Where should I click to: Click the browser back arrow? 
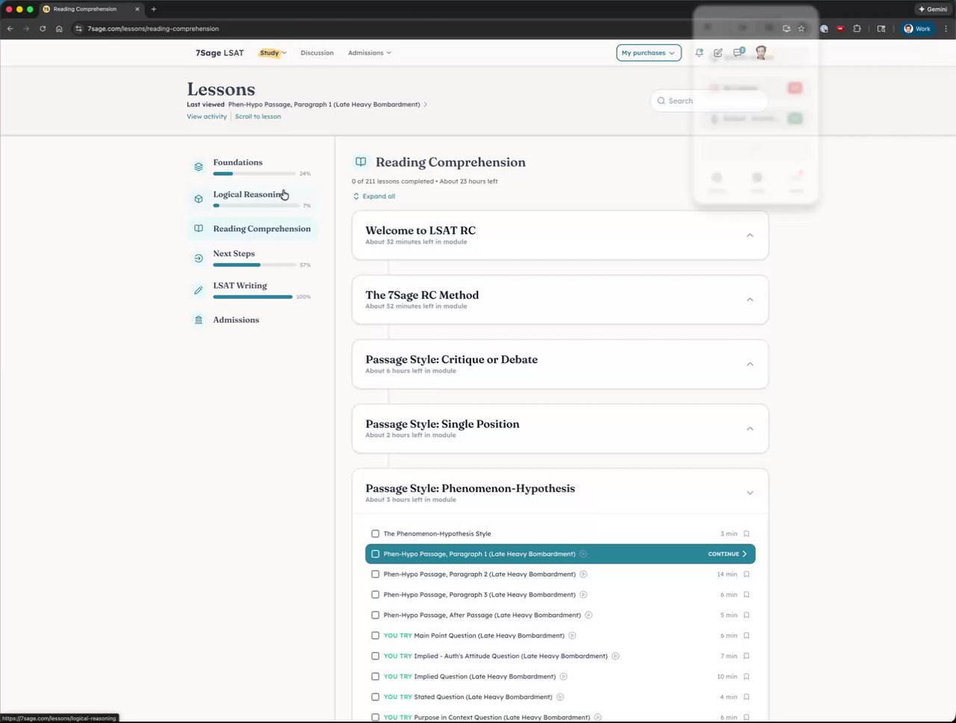(x=10, y=28)
